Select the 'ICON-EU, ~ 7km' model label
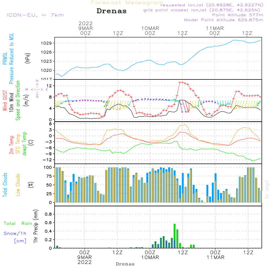 pos(35,15)
